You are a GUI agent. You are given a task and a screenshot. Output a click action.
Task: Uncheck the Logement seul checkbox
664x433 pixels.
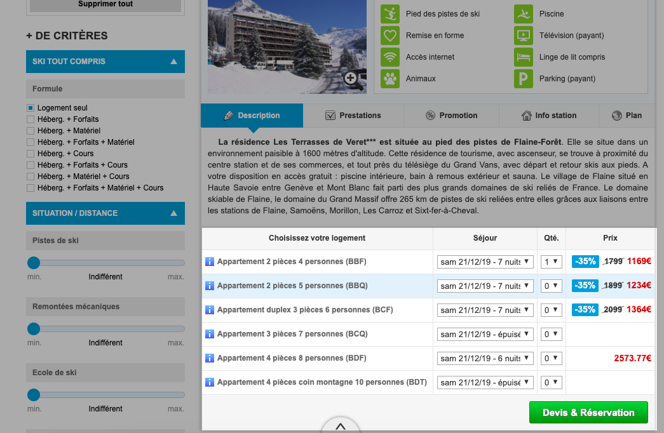coord(30,108)
